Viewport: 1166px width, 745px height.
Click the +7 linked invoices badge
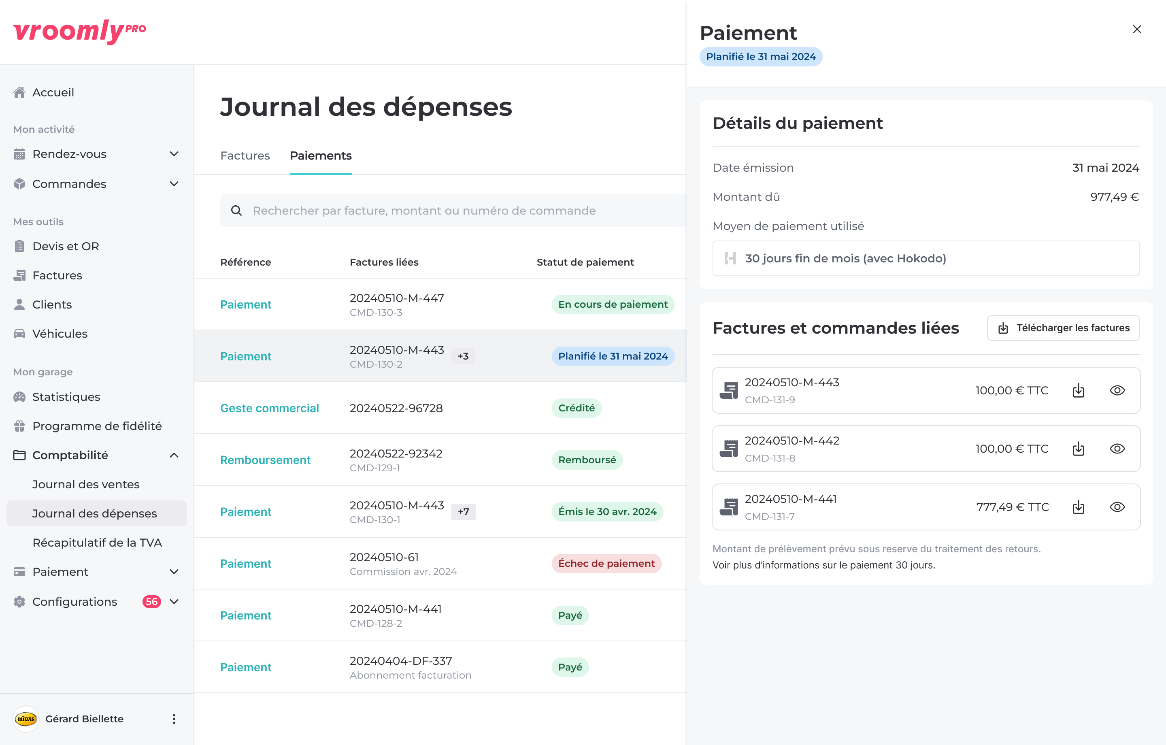coord(463,511)
